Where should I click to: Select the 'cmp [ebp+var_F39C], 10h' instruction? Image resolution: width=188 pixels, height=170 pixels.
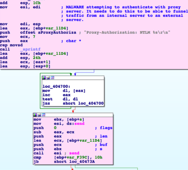(x=68, y=158)
